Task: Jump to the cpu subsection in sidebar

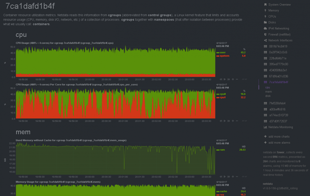Action: click(268, 87)
